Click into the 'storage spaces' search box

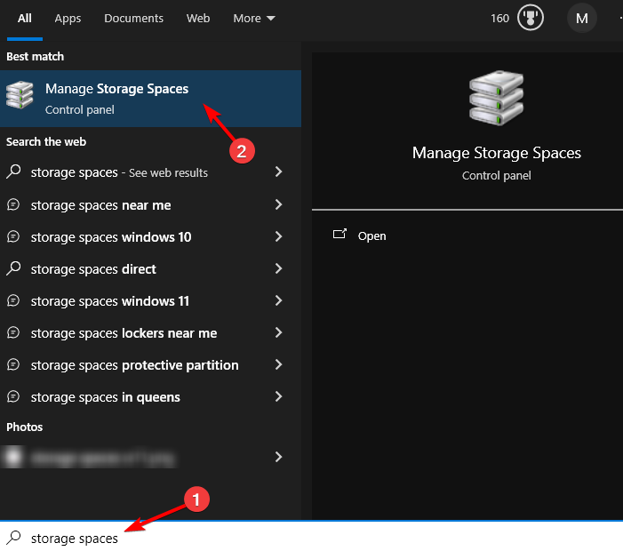(311, 538)
